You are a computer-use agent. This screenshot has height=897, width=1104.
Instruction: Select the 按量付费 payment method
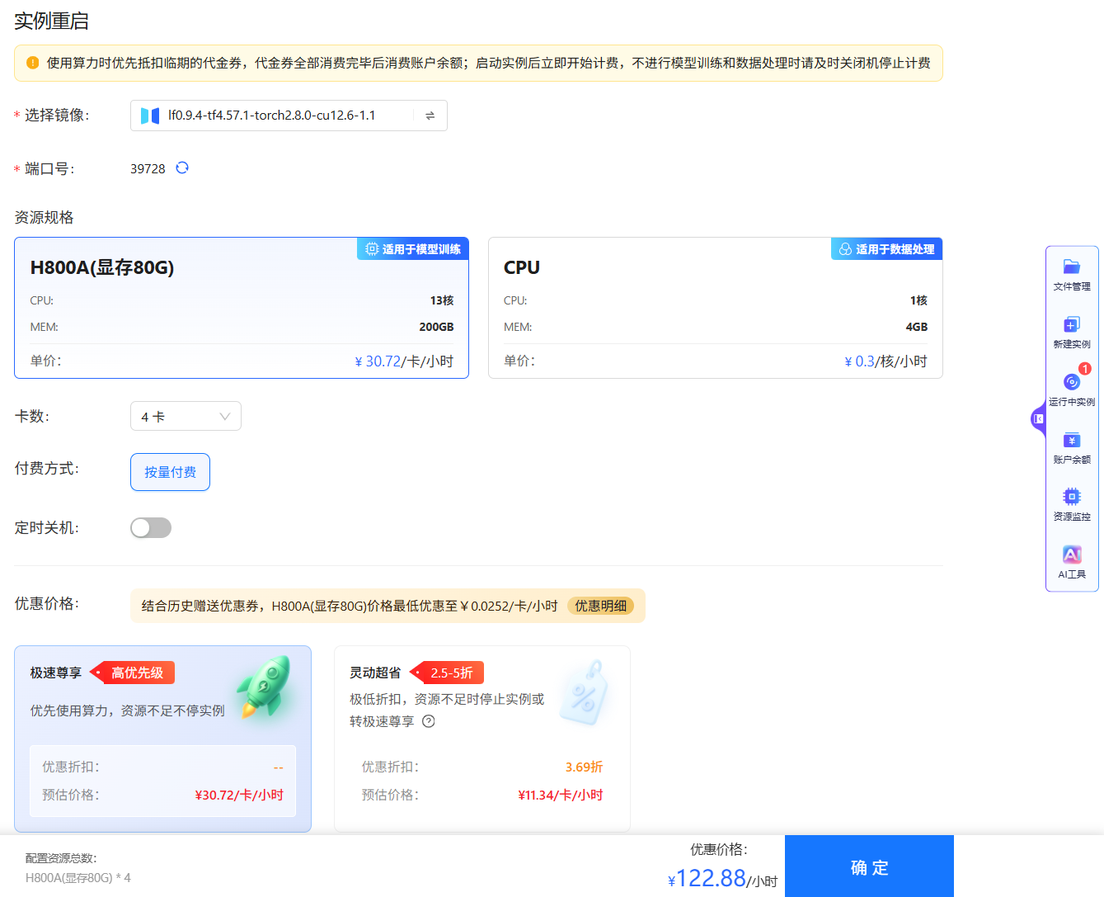[170, 471]
